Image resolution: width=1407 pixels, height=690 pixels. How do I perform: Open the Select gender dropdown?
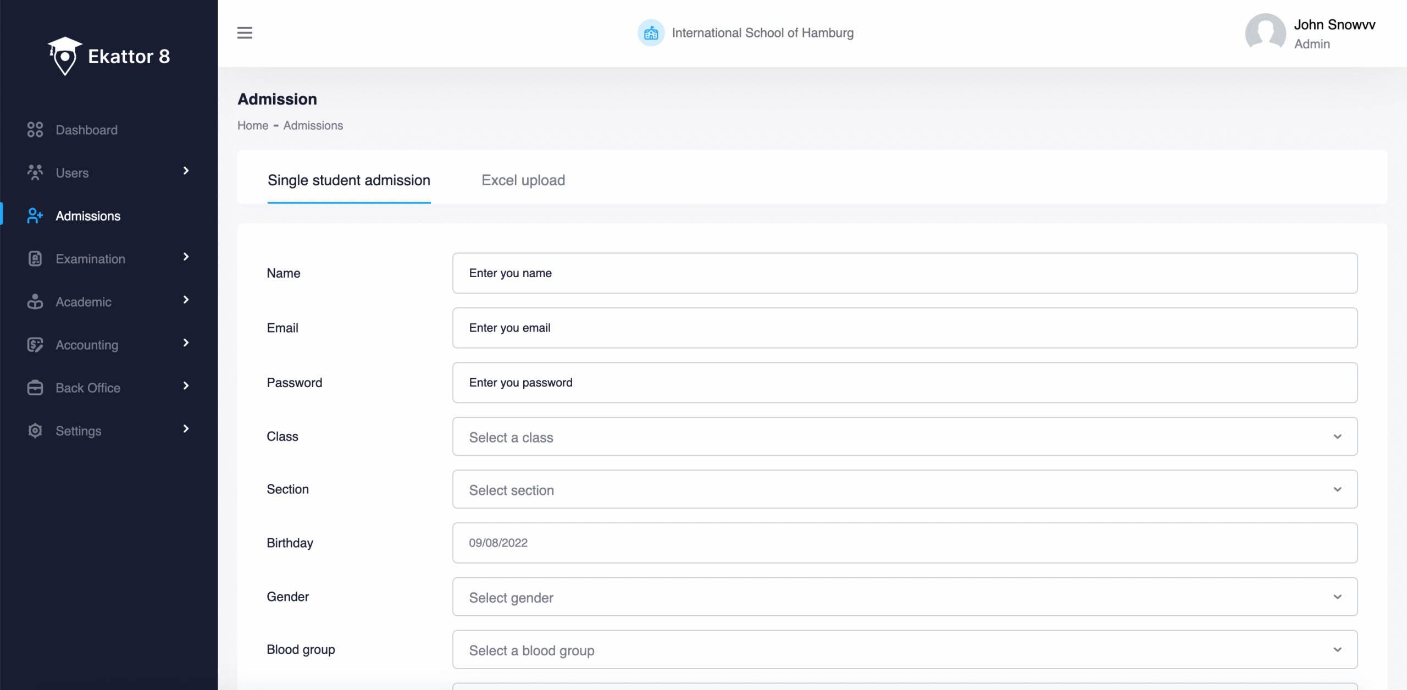905,597
